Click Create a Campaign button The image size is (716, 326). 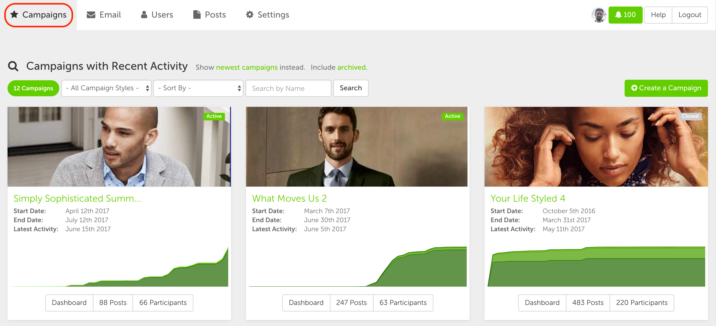[x=666, y=88]
